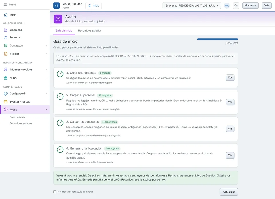Expand the Informes y recibos chevron

coord(46,69)
